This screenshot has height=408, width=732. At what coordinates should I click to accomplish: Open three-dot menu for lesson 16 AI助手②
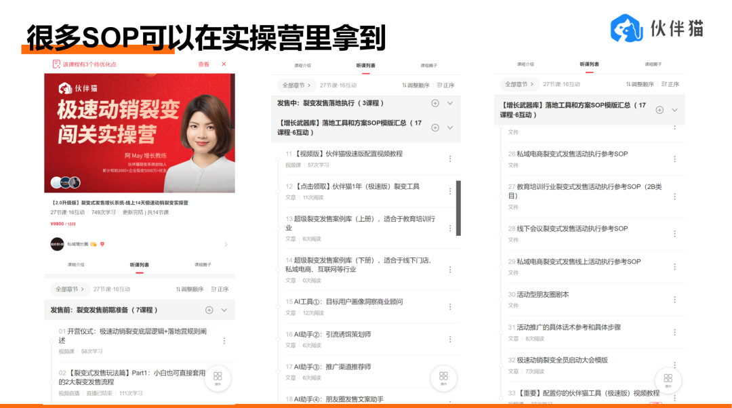450,339
